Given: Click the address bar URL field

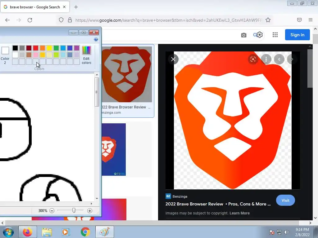Looking at the screenshot, I should 168,20.
